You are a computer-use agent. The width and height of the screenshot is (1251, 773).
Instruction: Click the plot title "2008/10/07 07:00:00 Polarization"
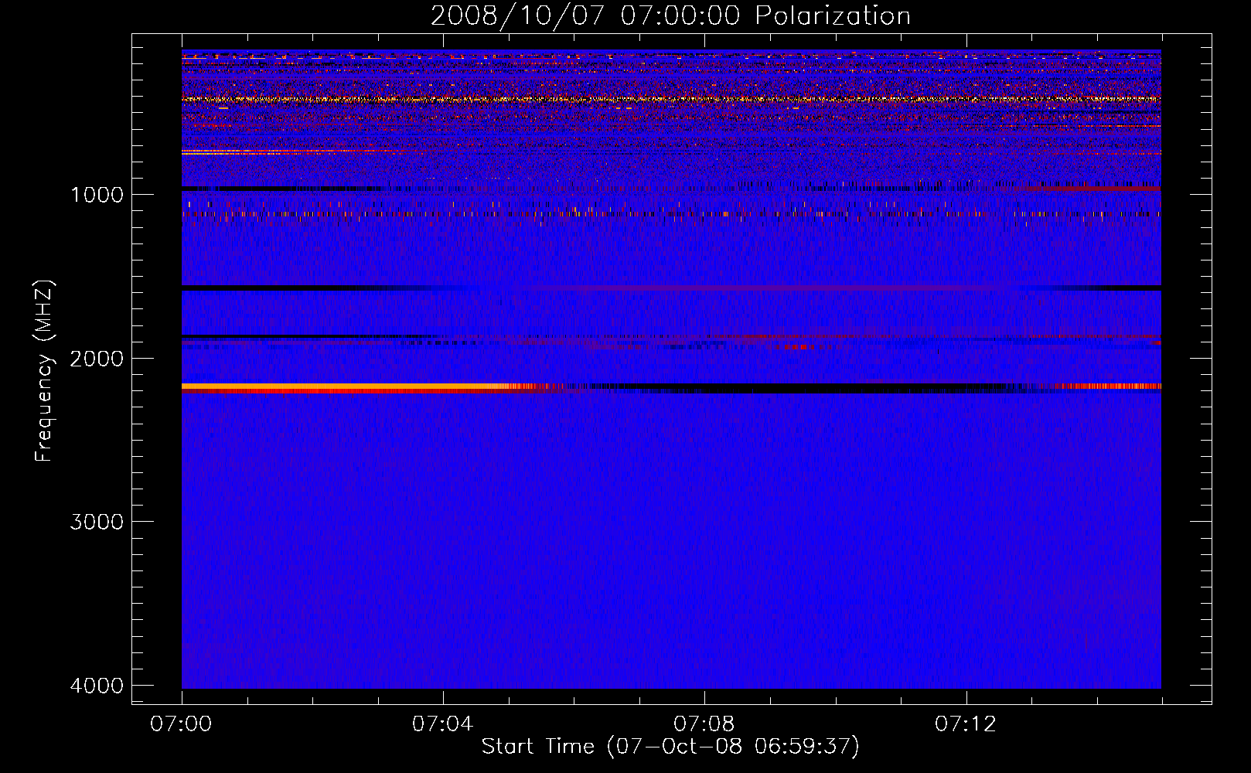tap(670, 15)
